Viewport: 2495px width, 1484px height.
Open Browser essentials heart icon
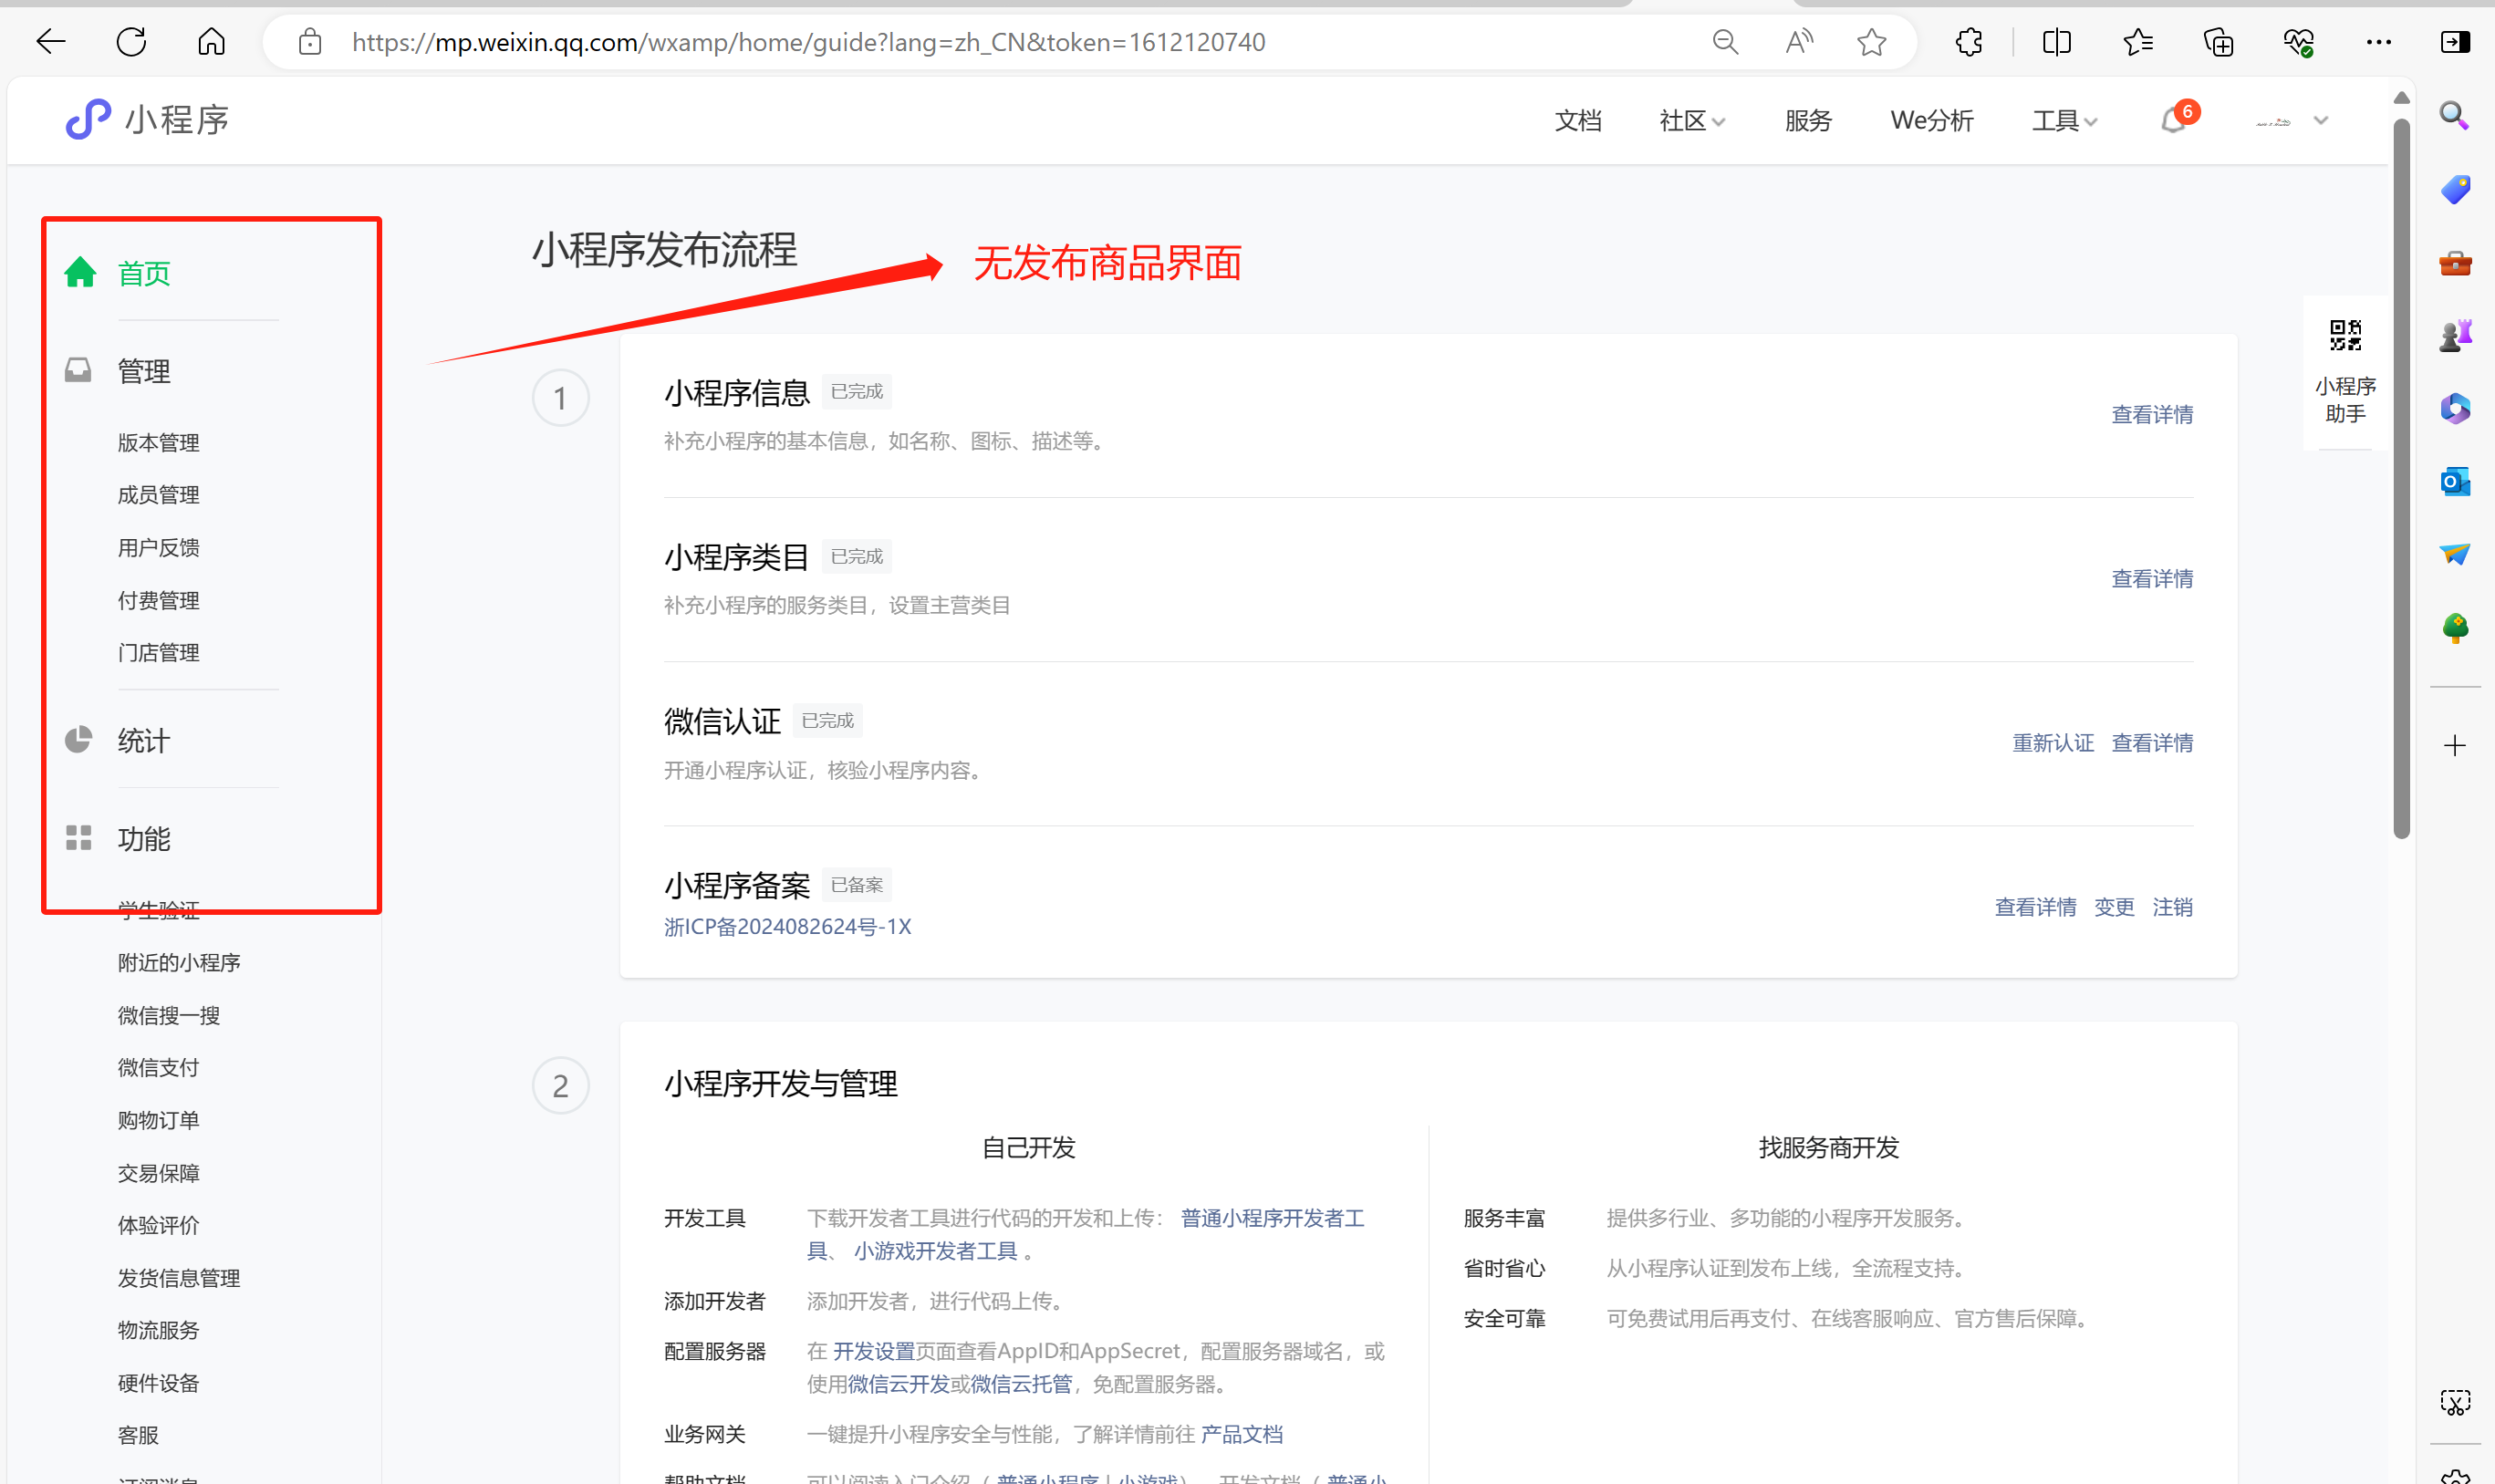point(2298,42)
